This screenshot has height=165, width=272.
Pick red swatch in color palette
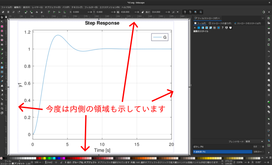(x=40, y=158)
